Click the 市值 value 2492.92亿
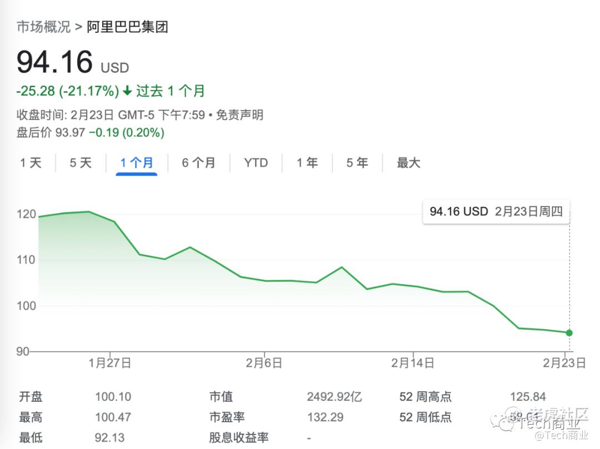The image size is (600, 449). pos(334,397)
